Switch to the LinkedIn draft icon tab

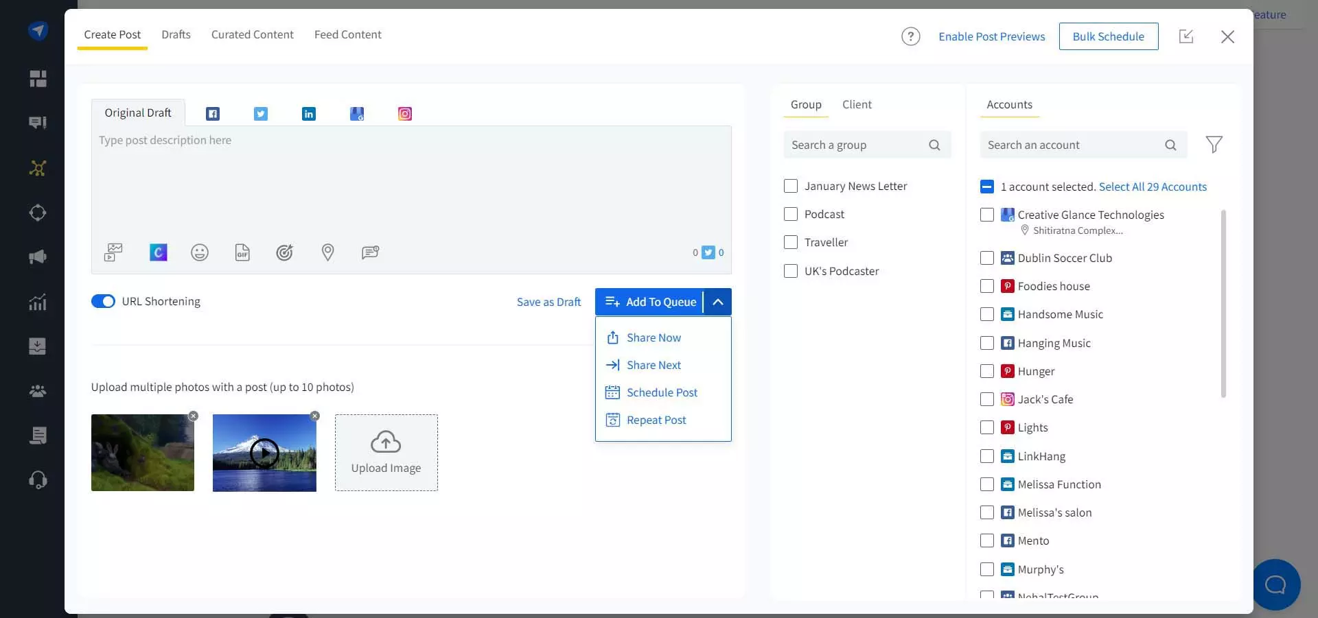[x=309, y=114]
